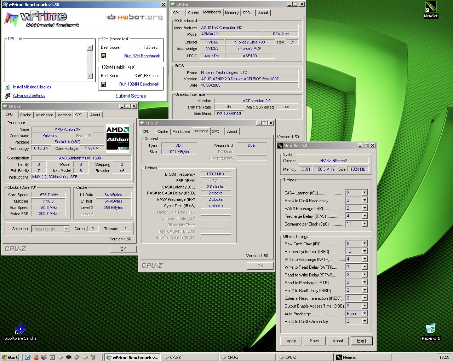Click inside the empty CPU List box
Viewport: 453px width, 362px height.
click(x=46, y=62)
